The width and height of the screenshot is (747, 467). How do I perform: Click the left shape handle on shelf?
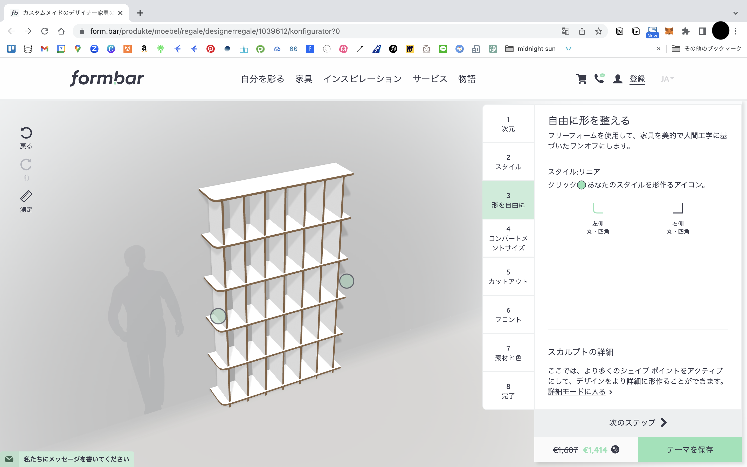218,316
